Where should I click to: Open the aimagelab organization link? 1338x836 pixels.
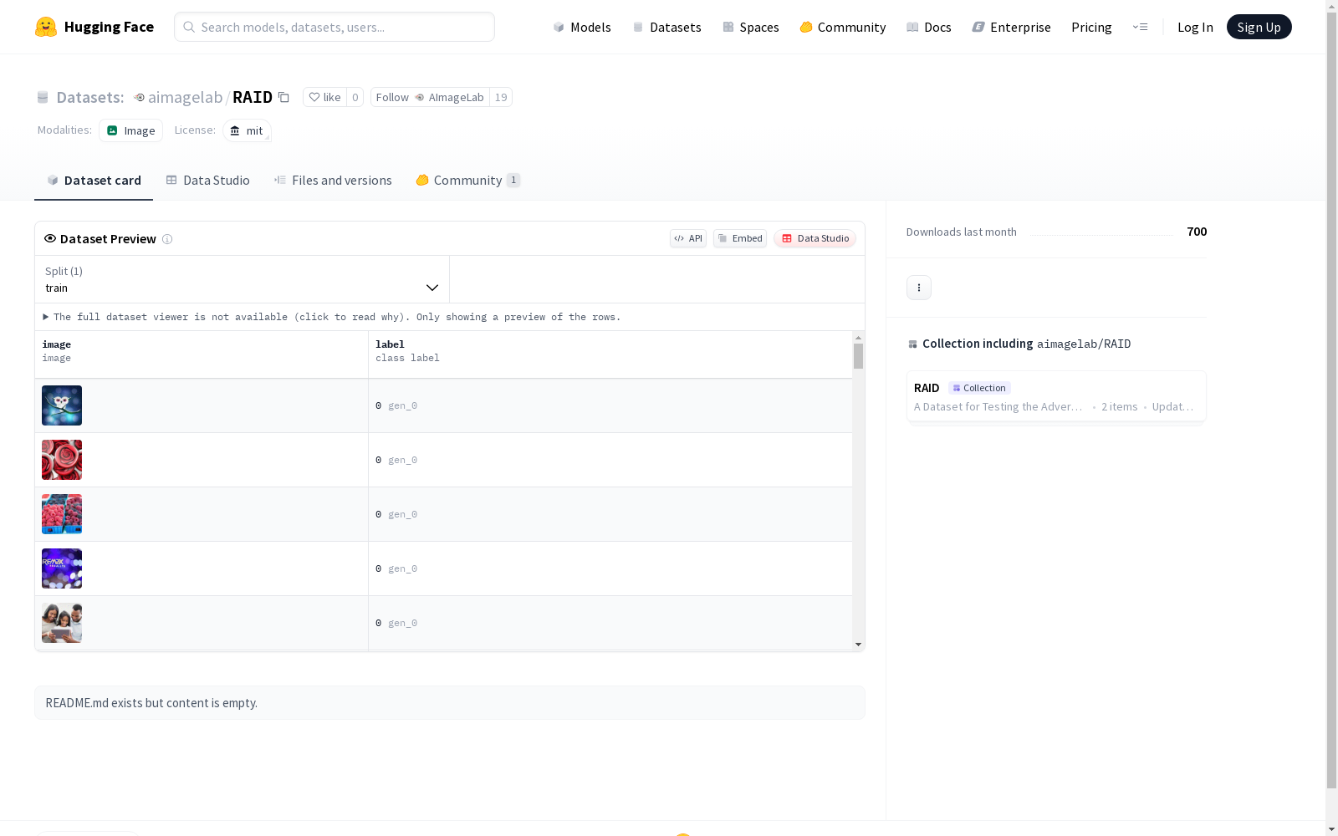(185, 97)
